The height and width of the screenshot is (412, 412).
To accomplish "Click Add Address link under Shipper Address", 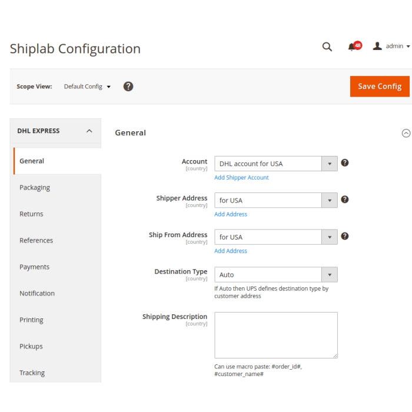I will 231,214.
